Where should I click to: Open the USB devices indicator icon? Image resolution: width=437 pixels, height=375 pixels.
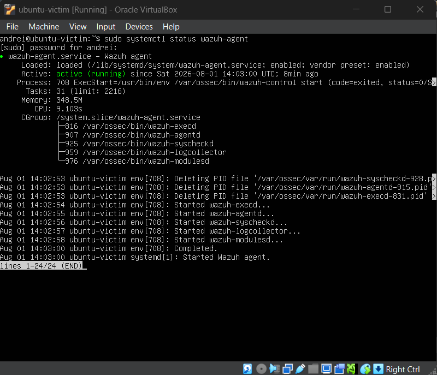point(300,369)
